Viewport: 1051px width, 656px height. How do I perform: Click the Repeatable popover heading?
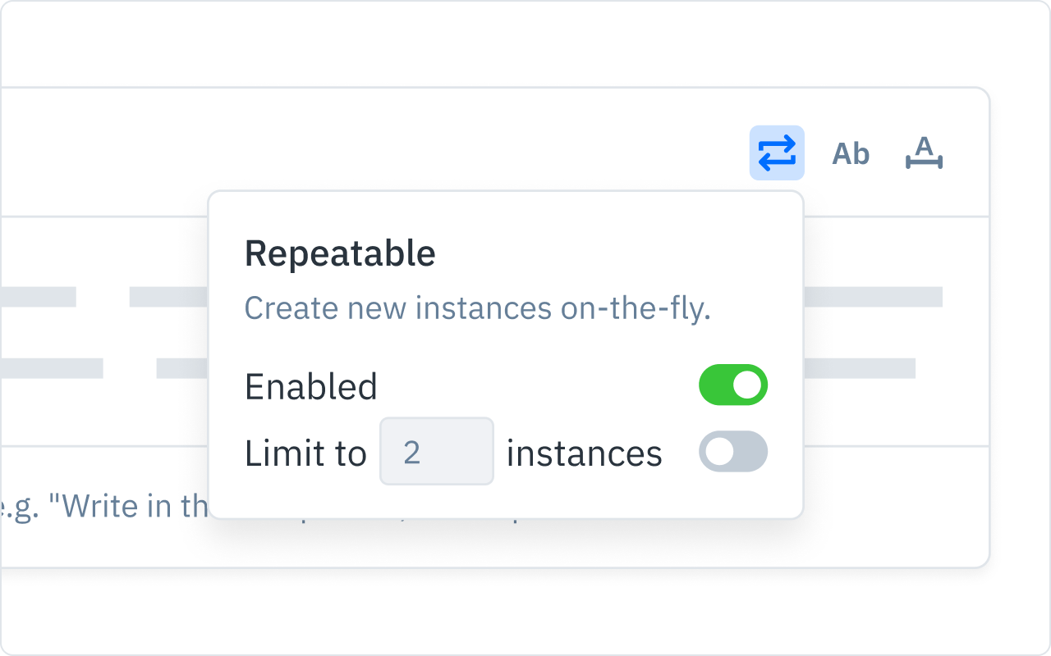click(x=340, y=254)
